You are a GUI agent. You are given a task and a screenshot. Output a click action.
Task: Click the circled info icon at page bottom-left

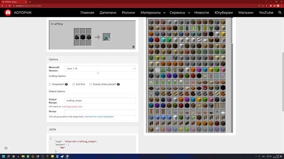pos(6,148)
